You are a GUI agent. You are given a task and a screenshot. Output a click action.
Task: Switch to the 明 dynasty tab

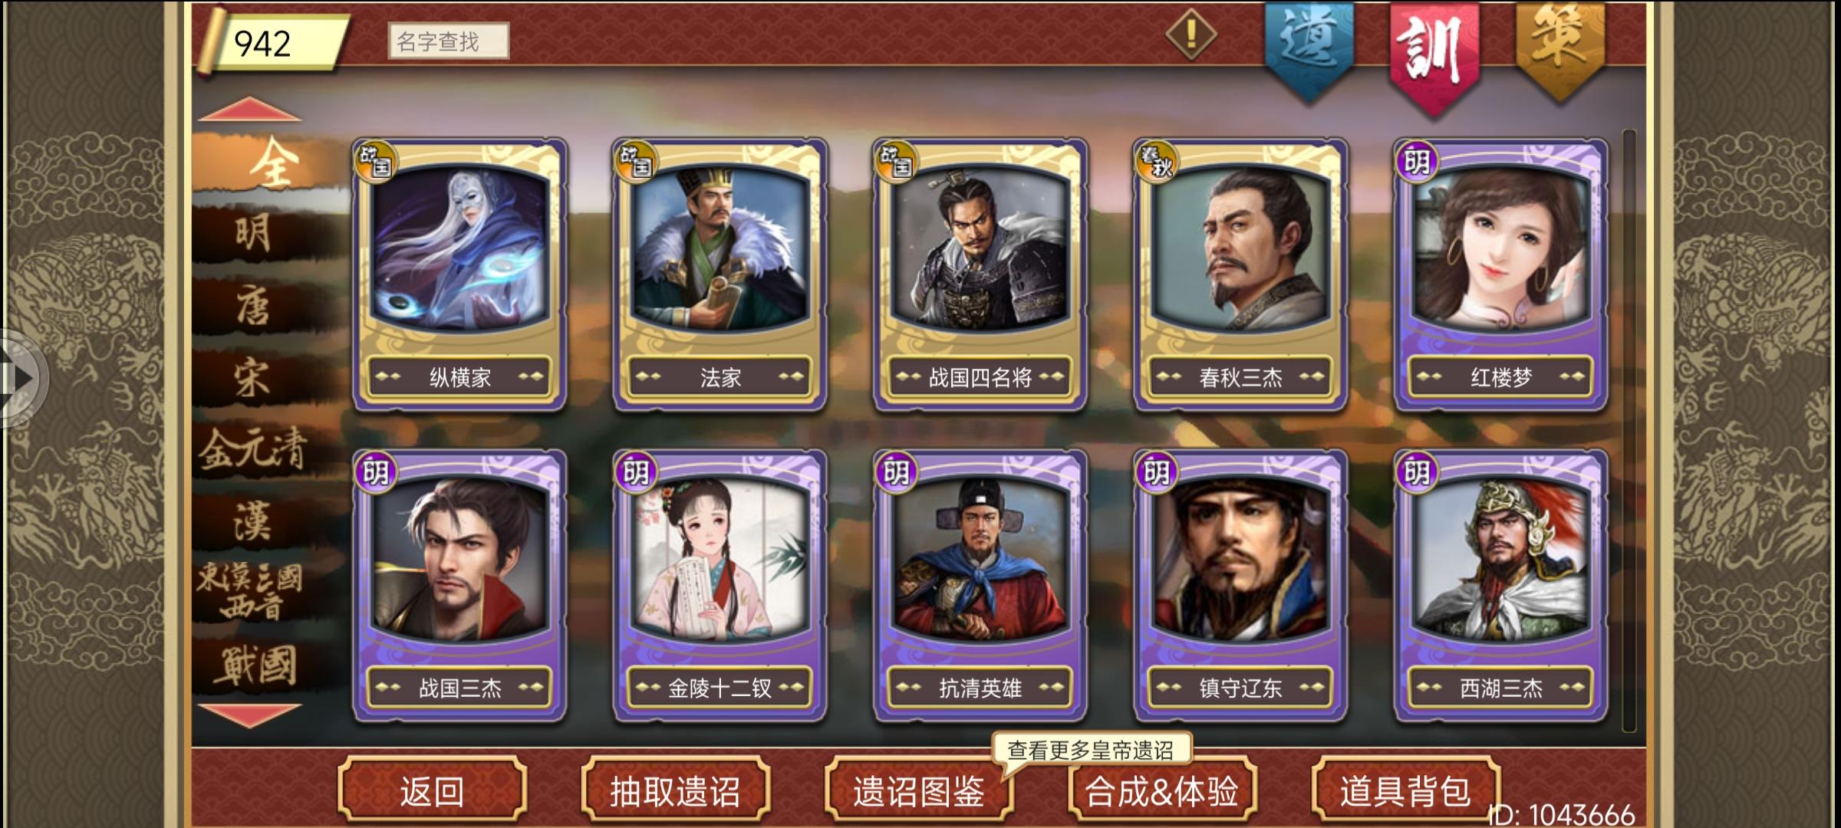point(253,233)
